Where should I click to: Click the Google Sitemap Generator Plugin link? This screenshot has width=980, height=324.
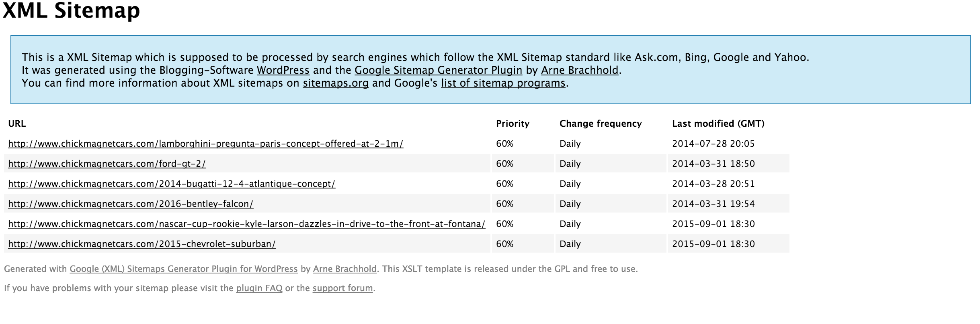tap(438, 70)
